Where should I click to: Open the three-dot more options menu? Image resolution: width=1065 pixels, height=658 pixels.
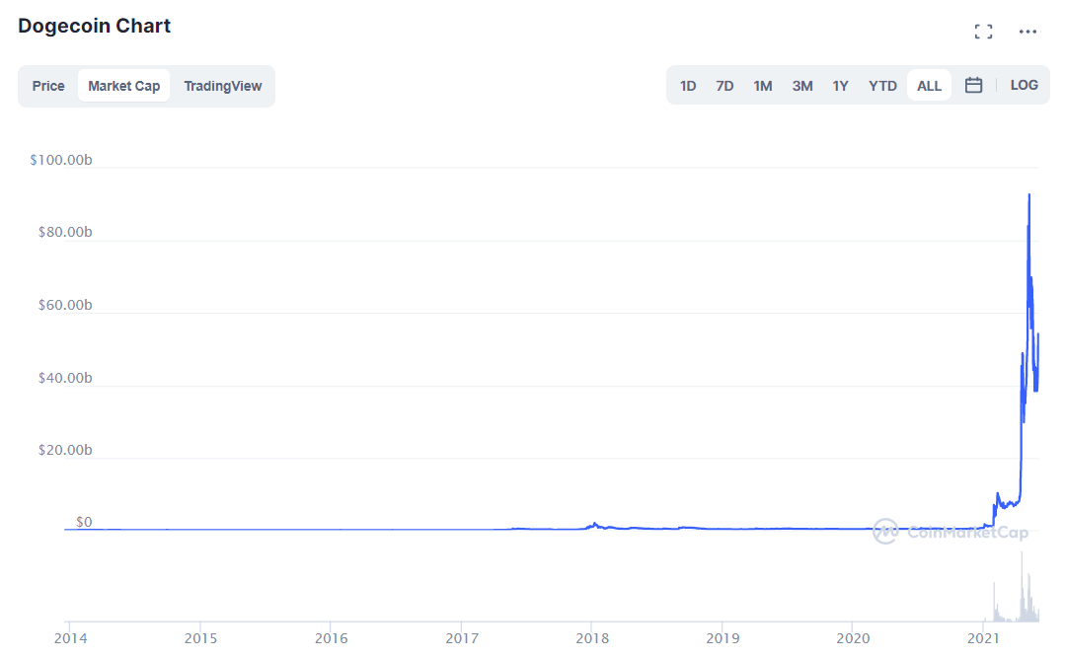(x=1027, y=32)
